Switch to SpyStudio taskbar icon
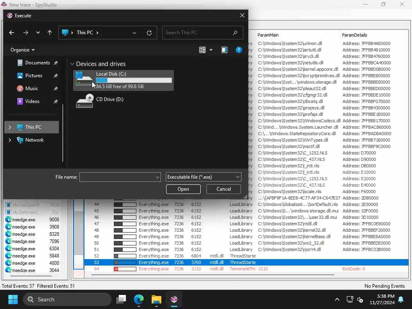The image size is (412, 309). point(174,299)
